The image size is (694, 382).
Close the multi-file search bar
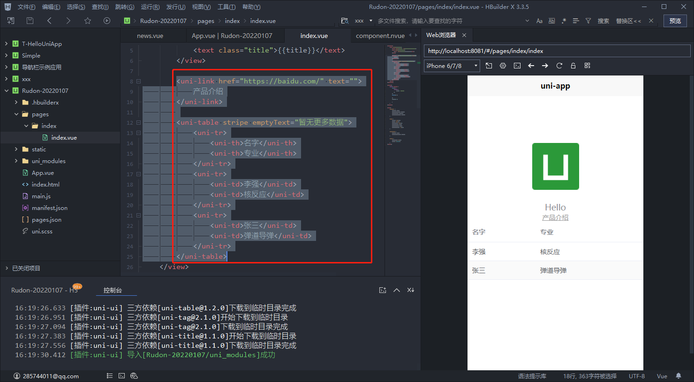651,21
